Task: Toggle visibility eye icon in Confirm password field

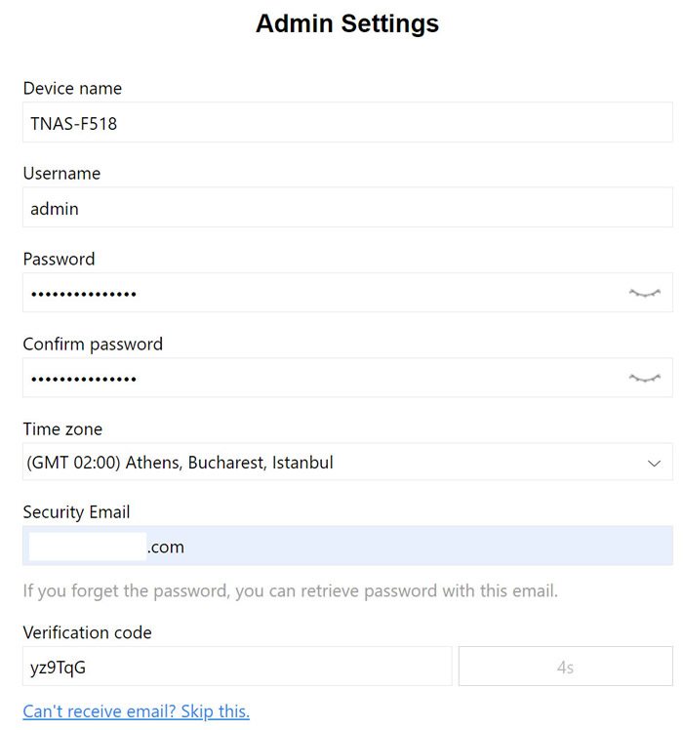Action: [644, 378]
